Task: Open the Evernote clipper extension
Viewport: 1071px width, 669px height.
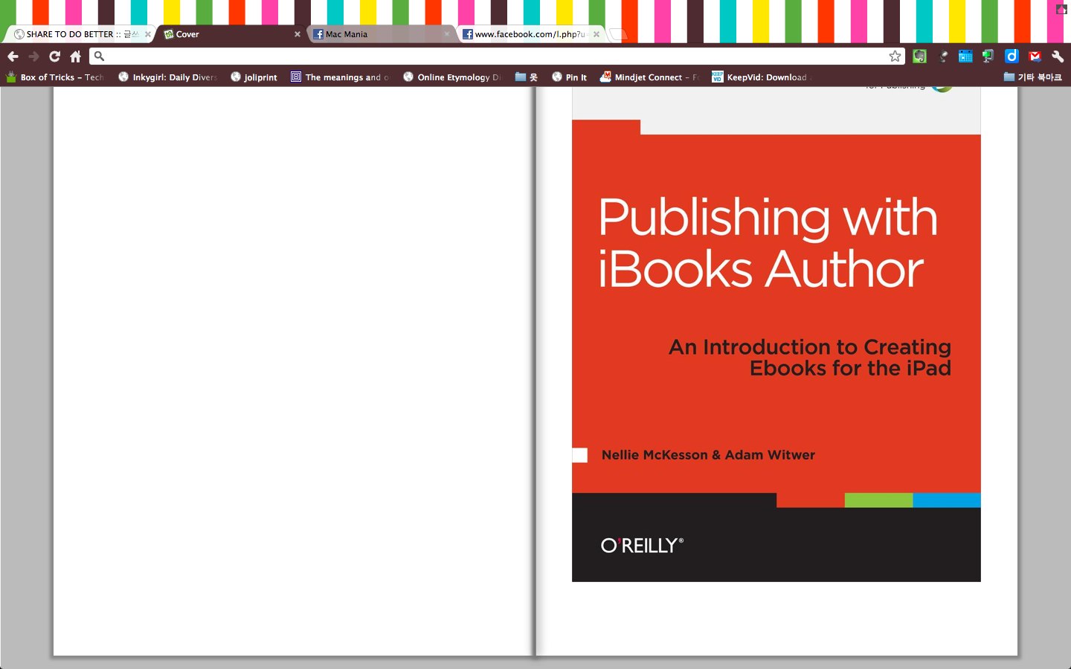Action: click(x=919, y=56)
